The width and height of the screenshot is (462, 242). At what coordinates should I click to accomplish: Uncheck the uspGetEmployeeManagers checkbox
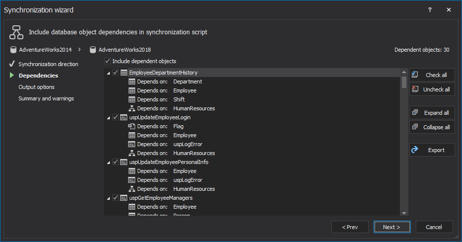click(116, 198)
